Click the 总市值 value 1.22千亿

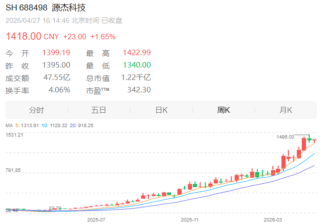[x=136, y=77]
